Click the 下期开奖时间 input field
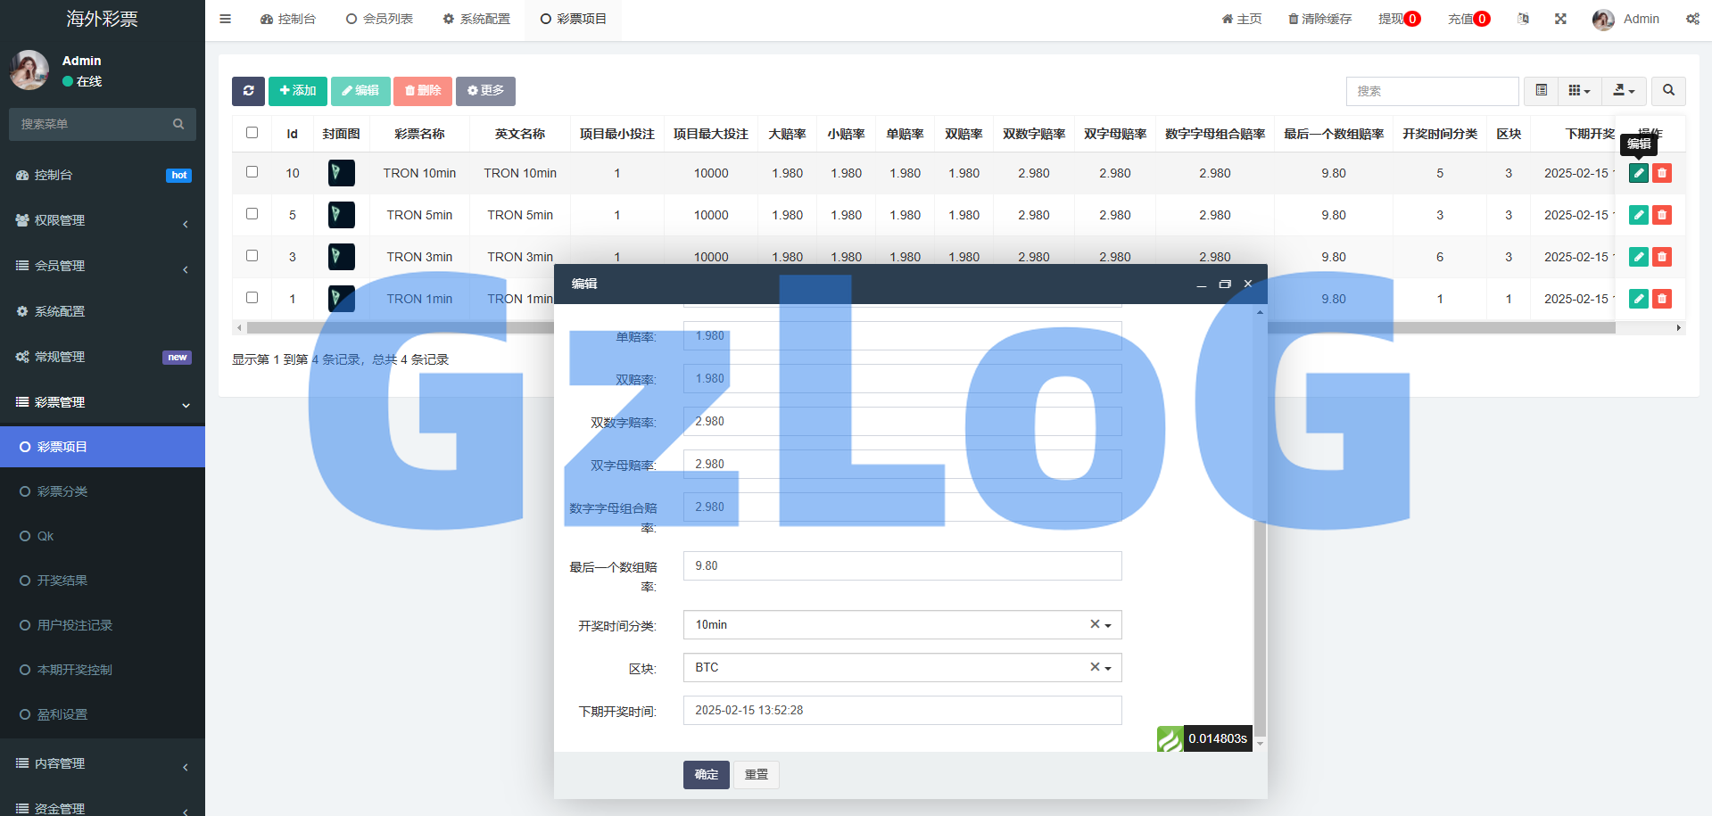 tap(901, 711)
